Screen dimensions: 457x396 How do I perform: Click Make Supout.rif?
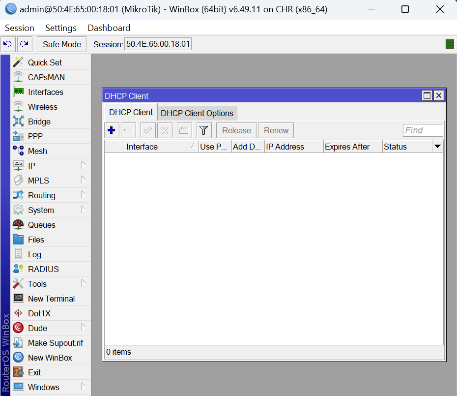click(51, 343)
